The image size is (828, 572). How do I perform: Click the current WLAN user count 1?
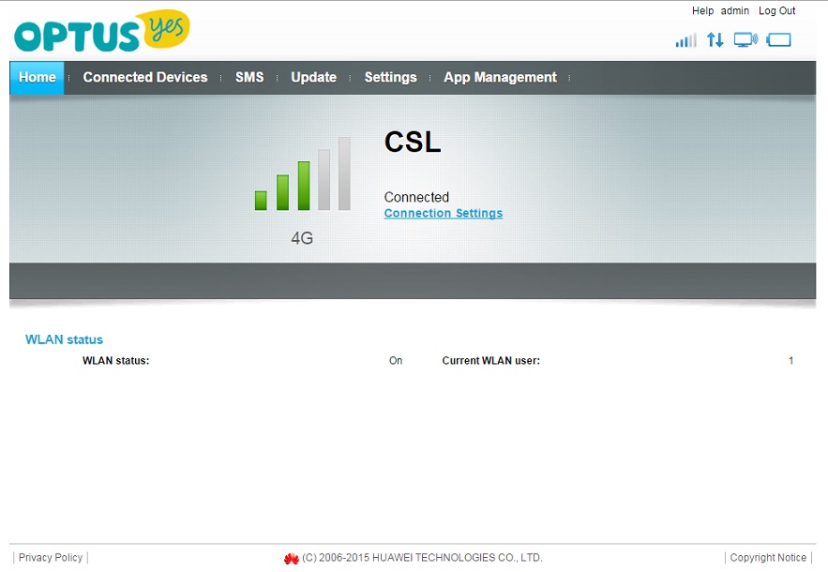791,361
